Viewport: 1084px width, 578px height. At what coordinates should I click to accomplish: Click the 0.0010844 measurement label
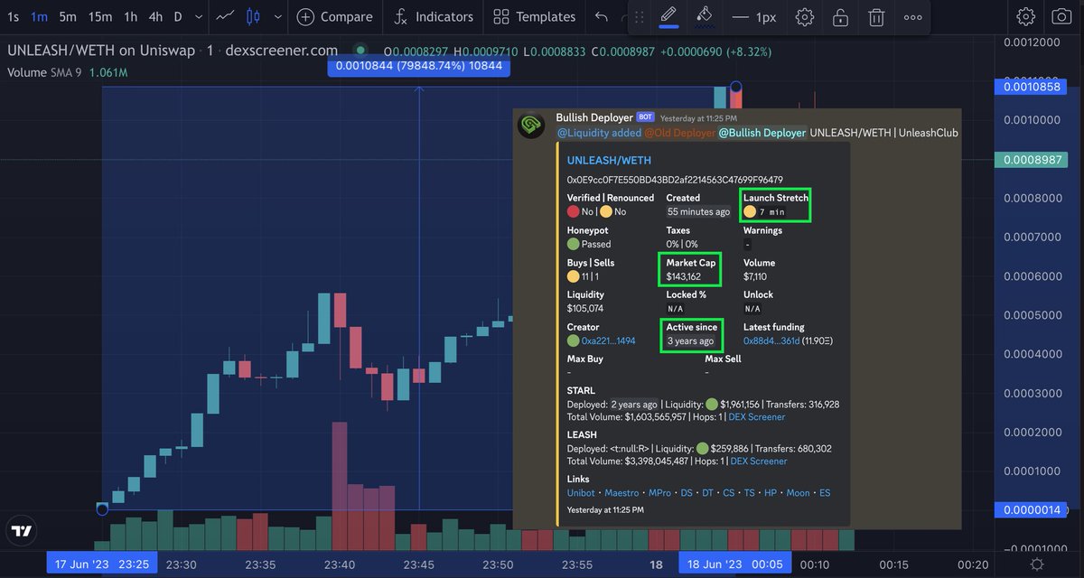419,65
